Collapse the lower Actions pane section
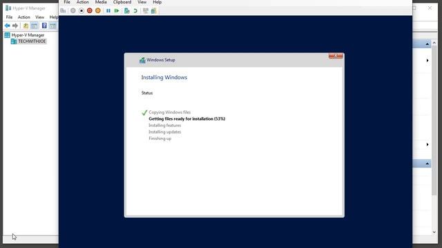The image size is (442, 248). [427, 164]
